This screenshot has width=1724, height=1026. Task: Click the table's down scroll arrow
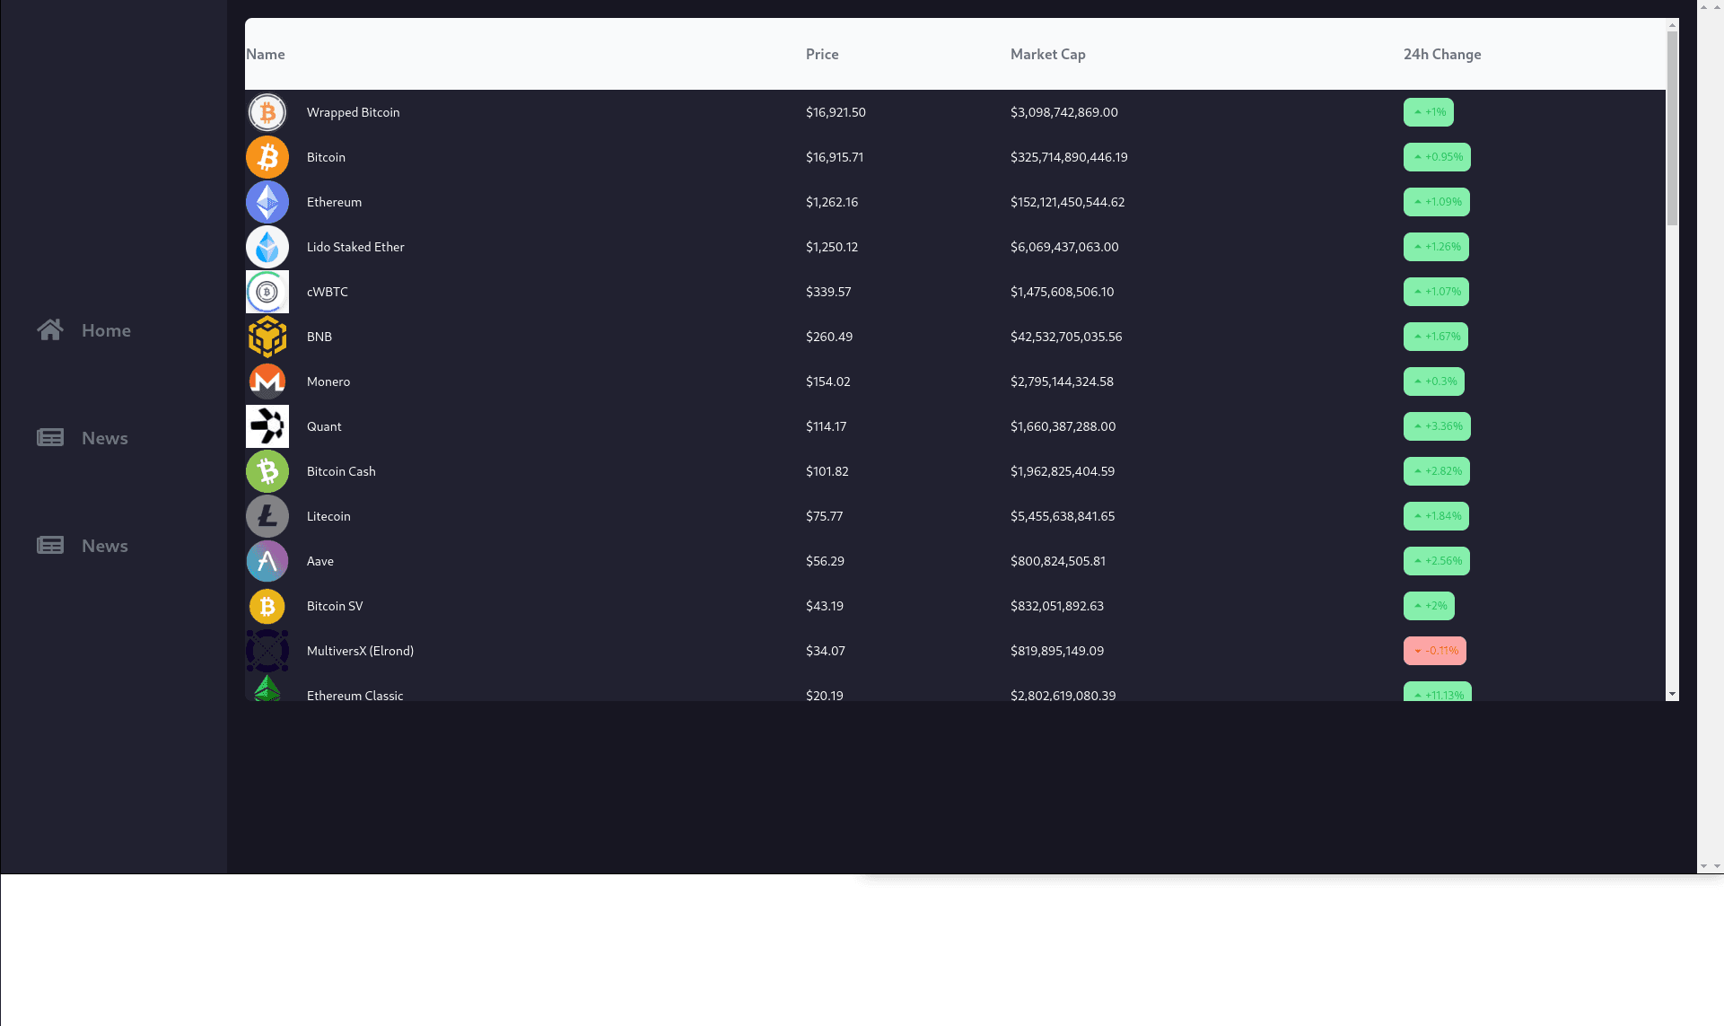tap(1672, 694)
